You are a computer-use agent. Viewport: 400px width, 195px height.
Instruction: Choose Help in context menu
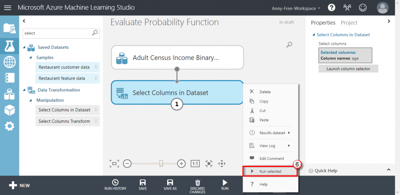click(271, 184)
